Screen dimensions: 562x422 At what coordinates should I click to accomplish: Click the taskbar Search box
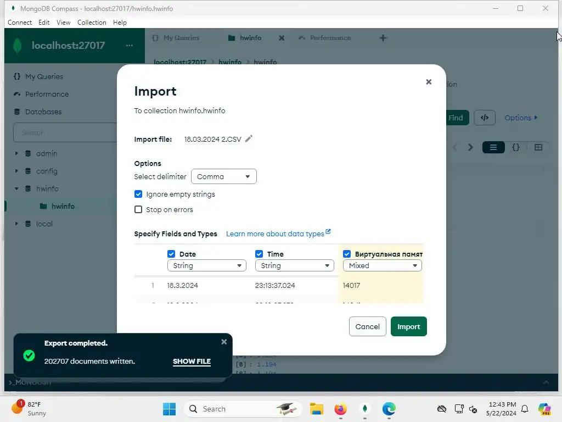click(242, 409)
